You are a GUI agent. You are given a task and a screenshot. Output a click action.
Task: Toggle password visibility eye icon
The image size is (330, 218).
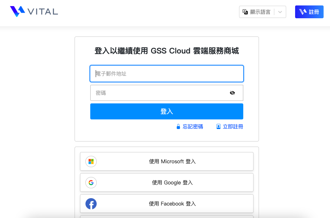click(232, 93)
